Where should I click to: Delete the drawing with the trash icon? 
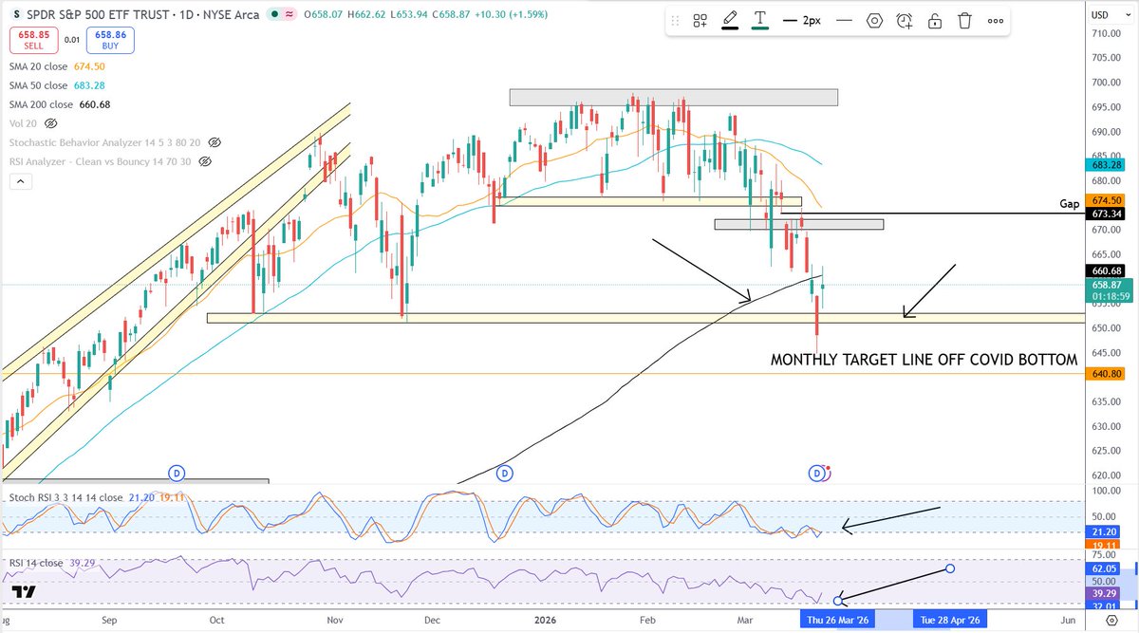coord(964,20)
